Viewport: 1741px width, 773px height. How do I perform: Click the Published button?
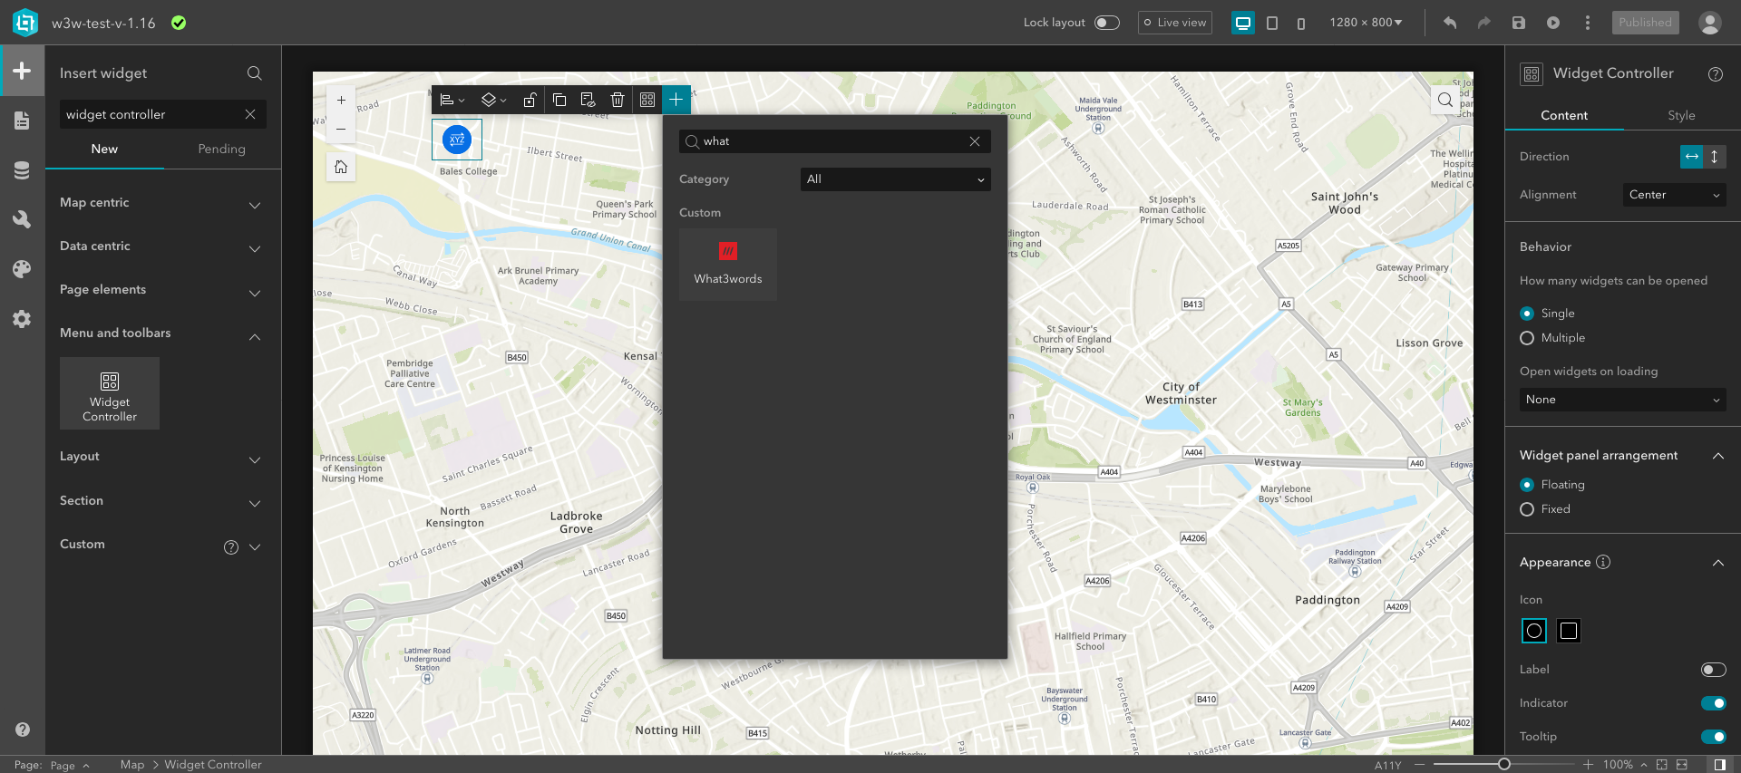(x=1645, y=23)
